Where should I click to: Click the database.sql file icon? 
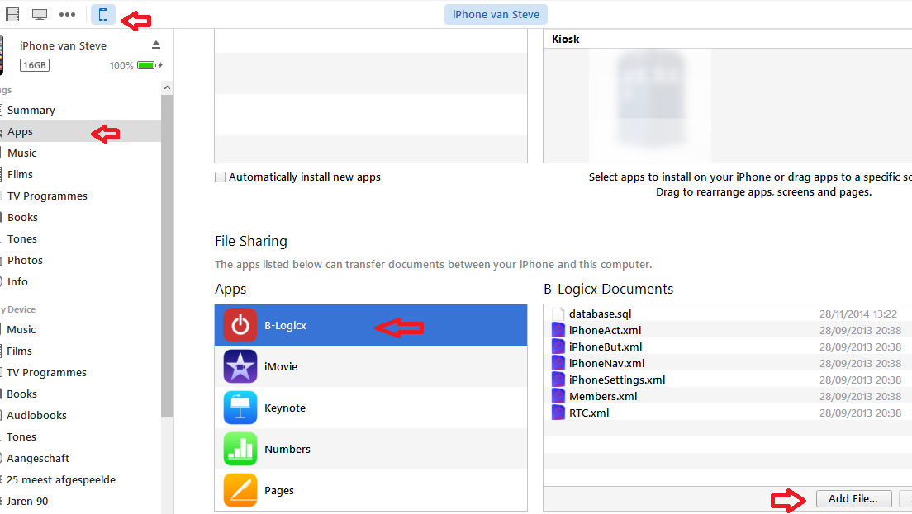[x=558, y=314]
